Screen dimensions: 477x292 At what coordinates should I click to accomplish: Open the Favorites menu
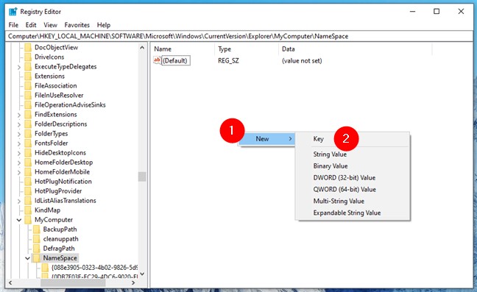point(77,25)
